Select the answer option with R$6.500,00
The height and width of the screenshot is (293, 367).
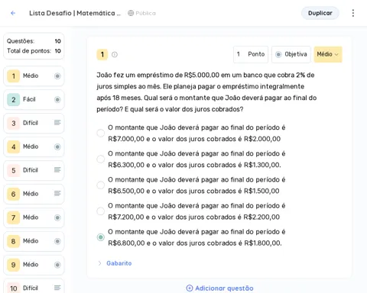click(x=101, y=185)
